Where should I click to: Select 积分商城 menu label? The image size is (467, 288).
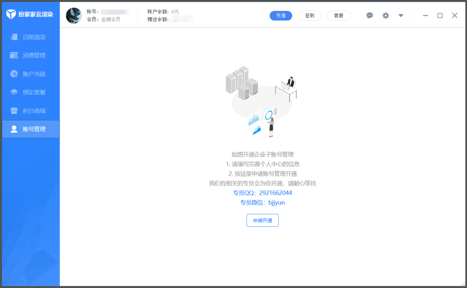coord(34,110)
